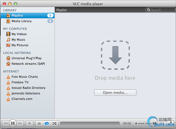The height and width of the screenshot is (129, 176).
Task: Click the Playlist item count badge
Action: coord(50,16)
